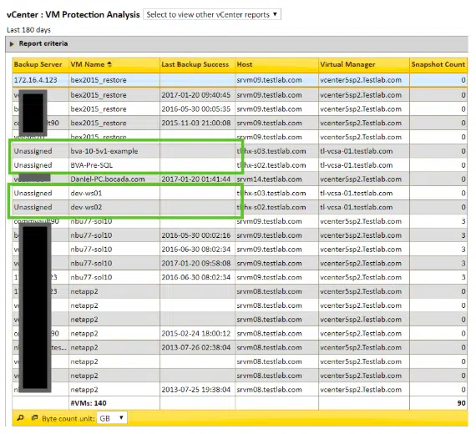
Task: Select the 172.16.4.123 backup server cell
Action: point(36,80)
